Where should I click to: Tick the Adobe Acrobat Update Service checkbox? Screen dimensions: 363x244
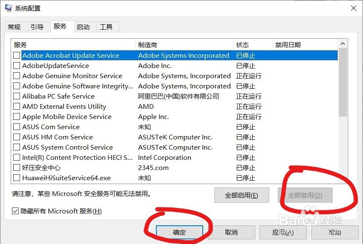click(x=17, y=55)
